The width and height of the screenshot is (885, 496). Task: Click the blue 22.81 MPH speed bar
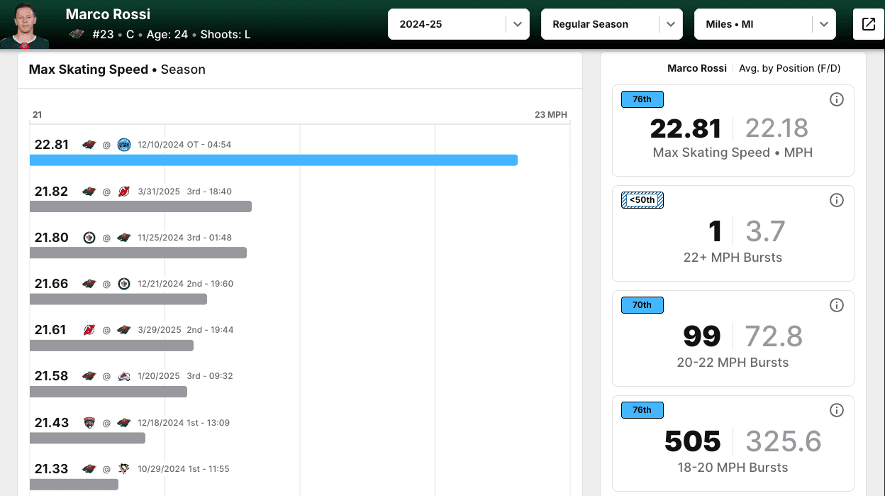(273, 160)
